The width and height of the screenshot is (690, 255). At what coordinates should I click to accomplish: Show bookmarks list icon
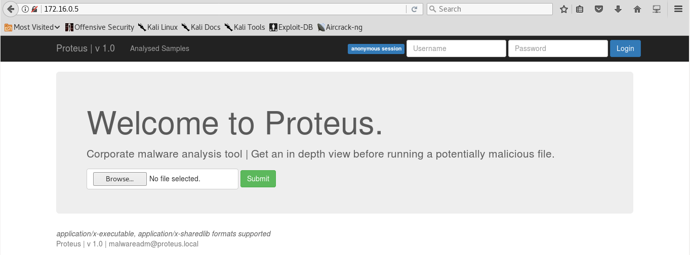point(580,9)
